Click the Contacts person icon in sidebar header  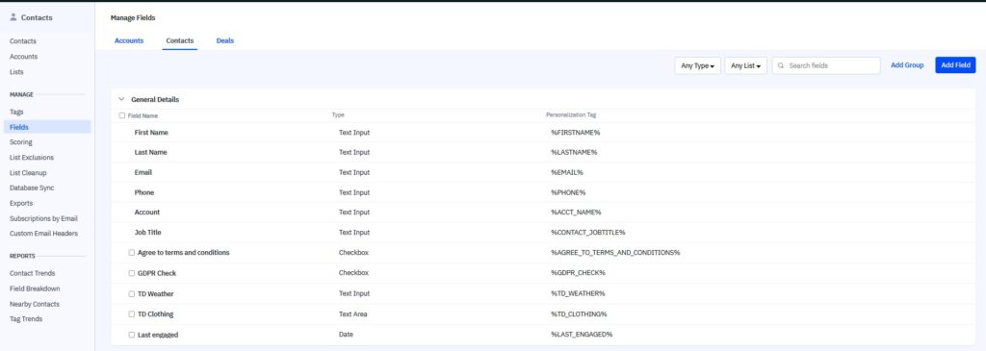point(13,17)
